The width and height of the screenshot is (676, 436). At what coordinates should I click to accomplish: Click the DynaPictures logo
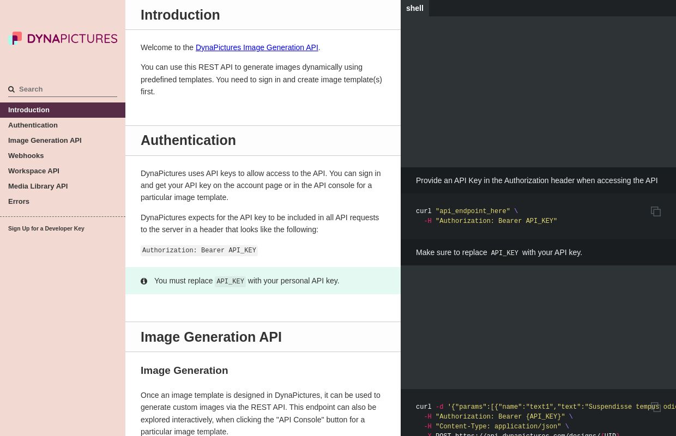tap(63, 38)
